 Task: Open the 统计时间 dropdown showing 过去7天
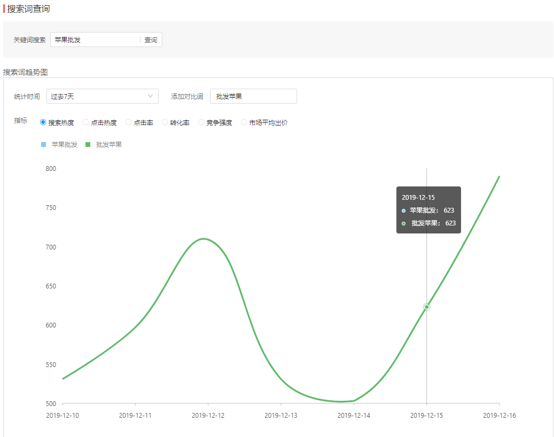(103, 96)
